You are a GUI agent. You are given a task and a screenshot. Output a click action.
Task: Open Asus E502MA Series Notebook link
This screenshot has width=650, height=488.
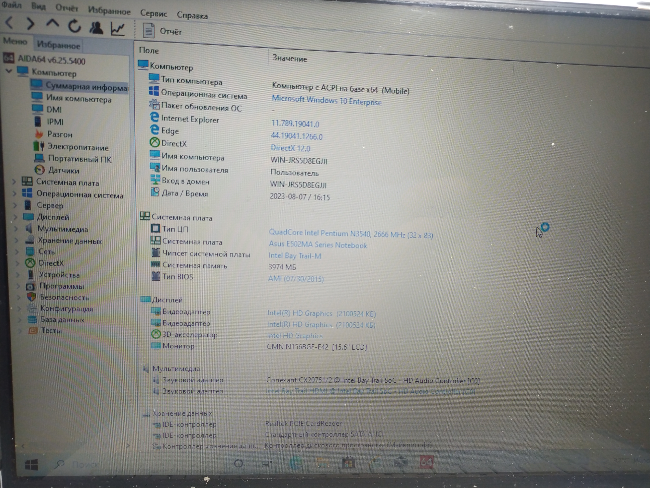click(x=318, y=245)
